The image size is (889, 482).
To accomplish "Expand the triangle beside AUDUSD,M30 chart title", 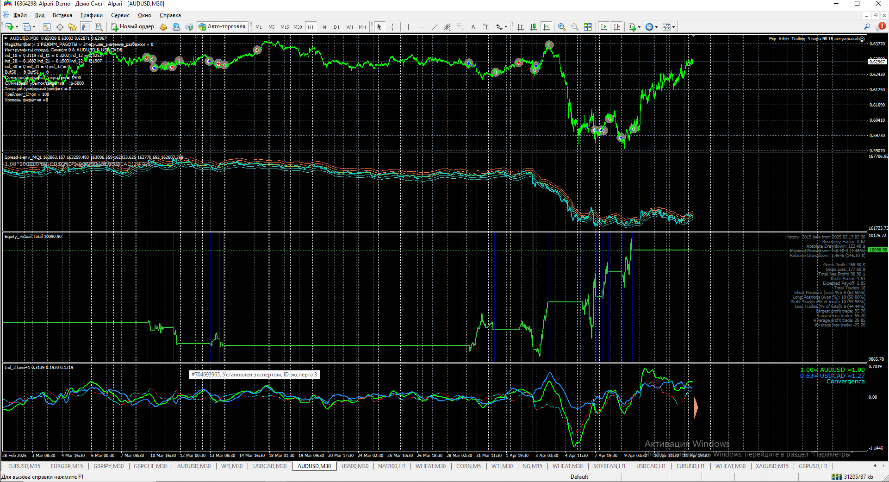I will tap(6, 38).
